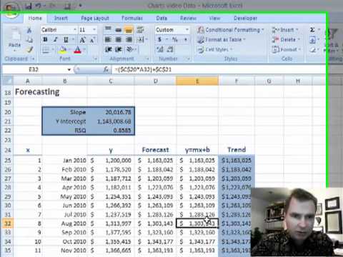Center the text horizontally
This screenshot has width=343, height=257.
pyautogui.click(x=118, y=39)
